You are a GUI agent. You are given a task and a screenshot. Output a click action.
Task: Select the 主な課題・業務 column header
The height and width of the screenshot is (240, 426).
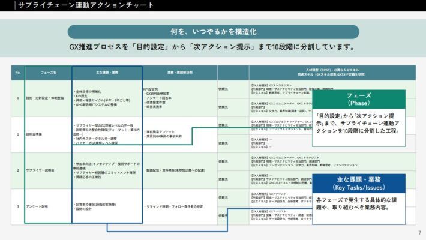pyautogui.click(x=107, y=73)
